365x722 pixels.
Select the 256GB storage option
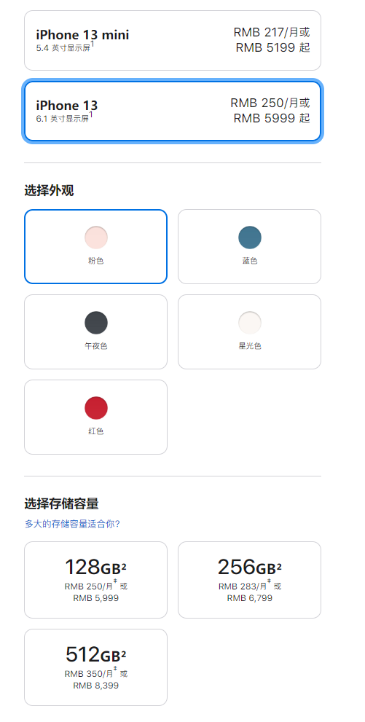coord(249,580)
